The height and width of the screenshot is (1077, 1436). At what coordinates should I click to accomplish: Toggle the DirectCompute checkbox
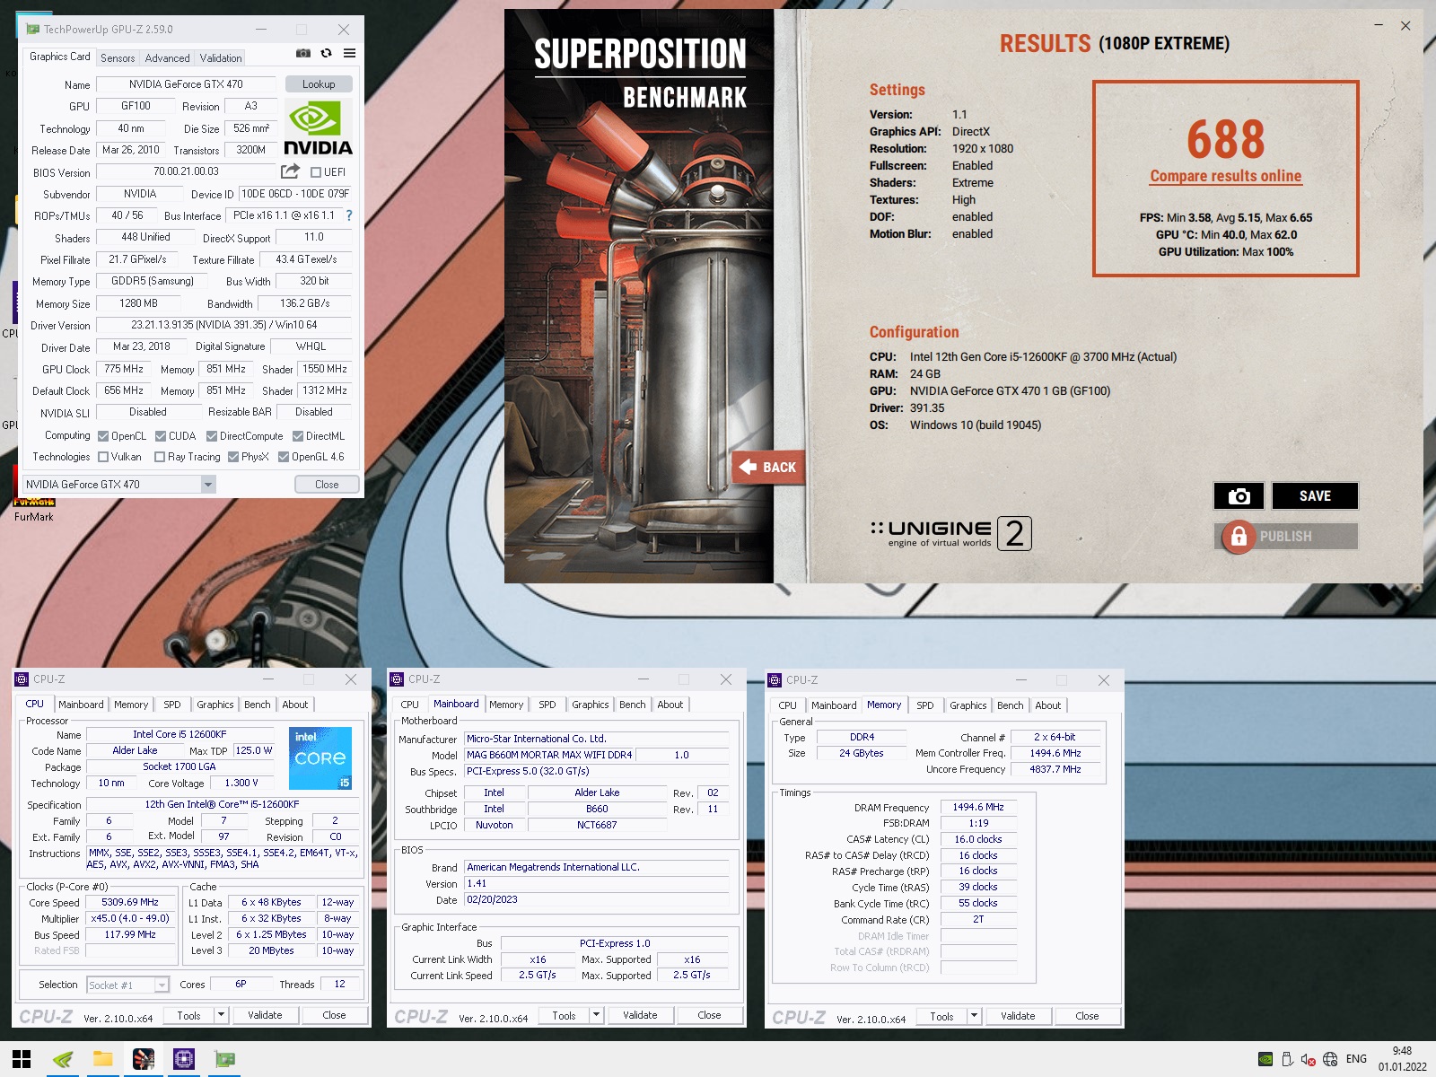pos(212,436)
